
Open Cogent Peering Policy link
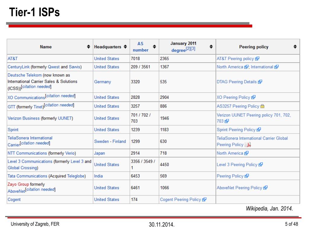180,199
